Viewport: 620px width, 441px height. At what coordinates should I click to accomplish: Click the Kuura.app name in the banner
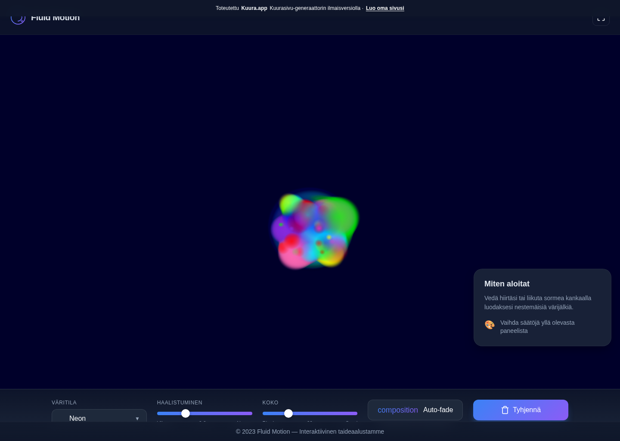pyautogui.click(x=254, y=8)
